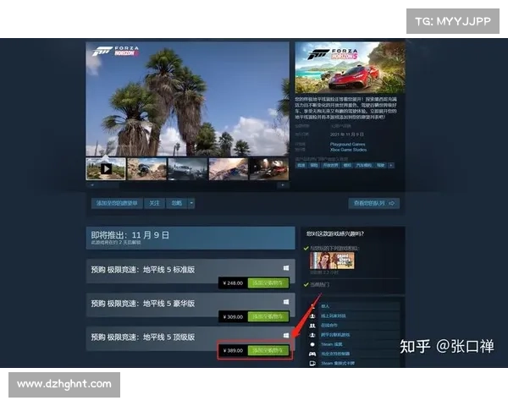
Task: Add game to your wishlist (添加至您的愿望单)
Action: [x=117, y=203]
